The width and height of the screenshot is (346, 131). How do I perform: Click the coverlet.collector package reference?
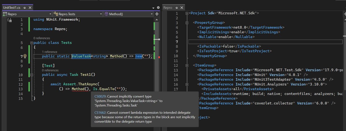267,103
